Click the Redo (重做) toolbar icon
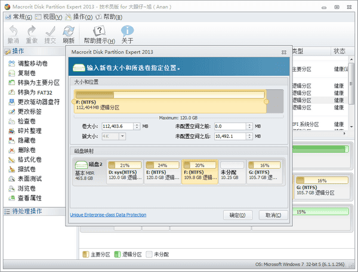The height and width of the screenshot is (272, 358). [32, 35]
